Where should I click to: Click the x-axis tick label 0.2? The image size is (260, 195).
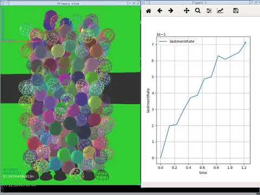coord(174,167)
